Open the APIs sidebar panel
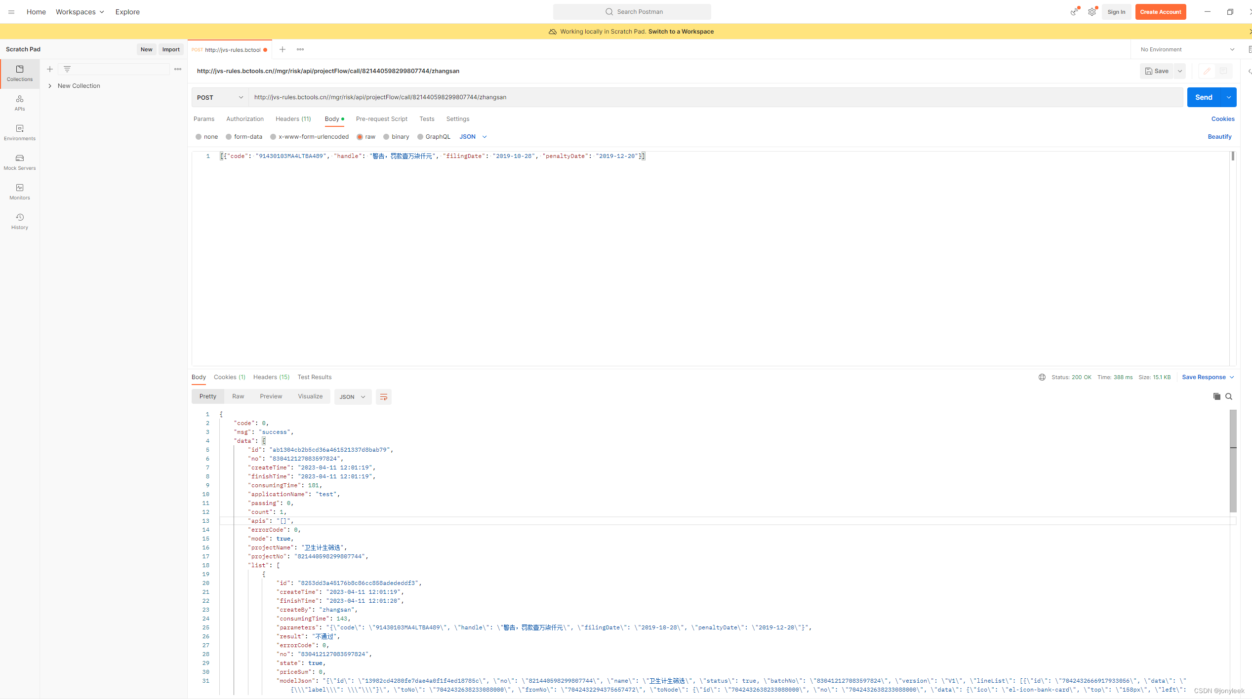Screen dimensions: 1252x699 point(20,102)
